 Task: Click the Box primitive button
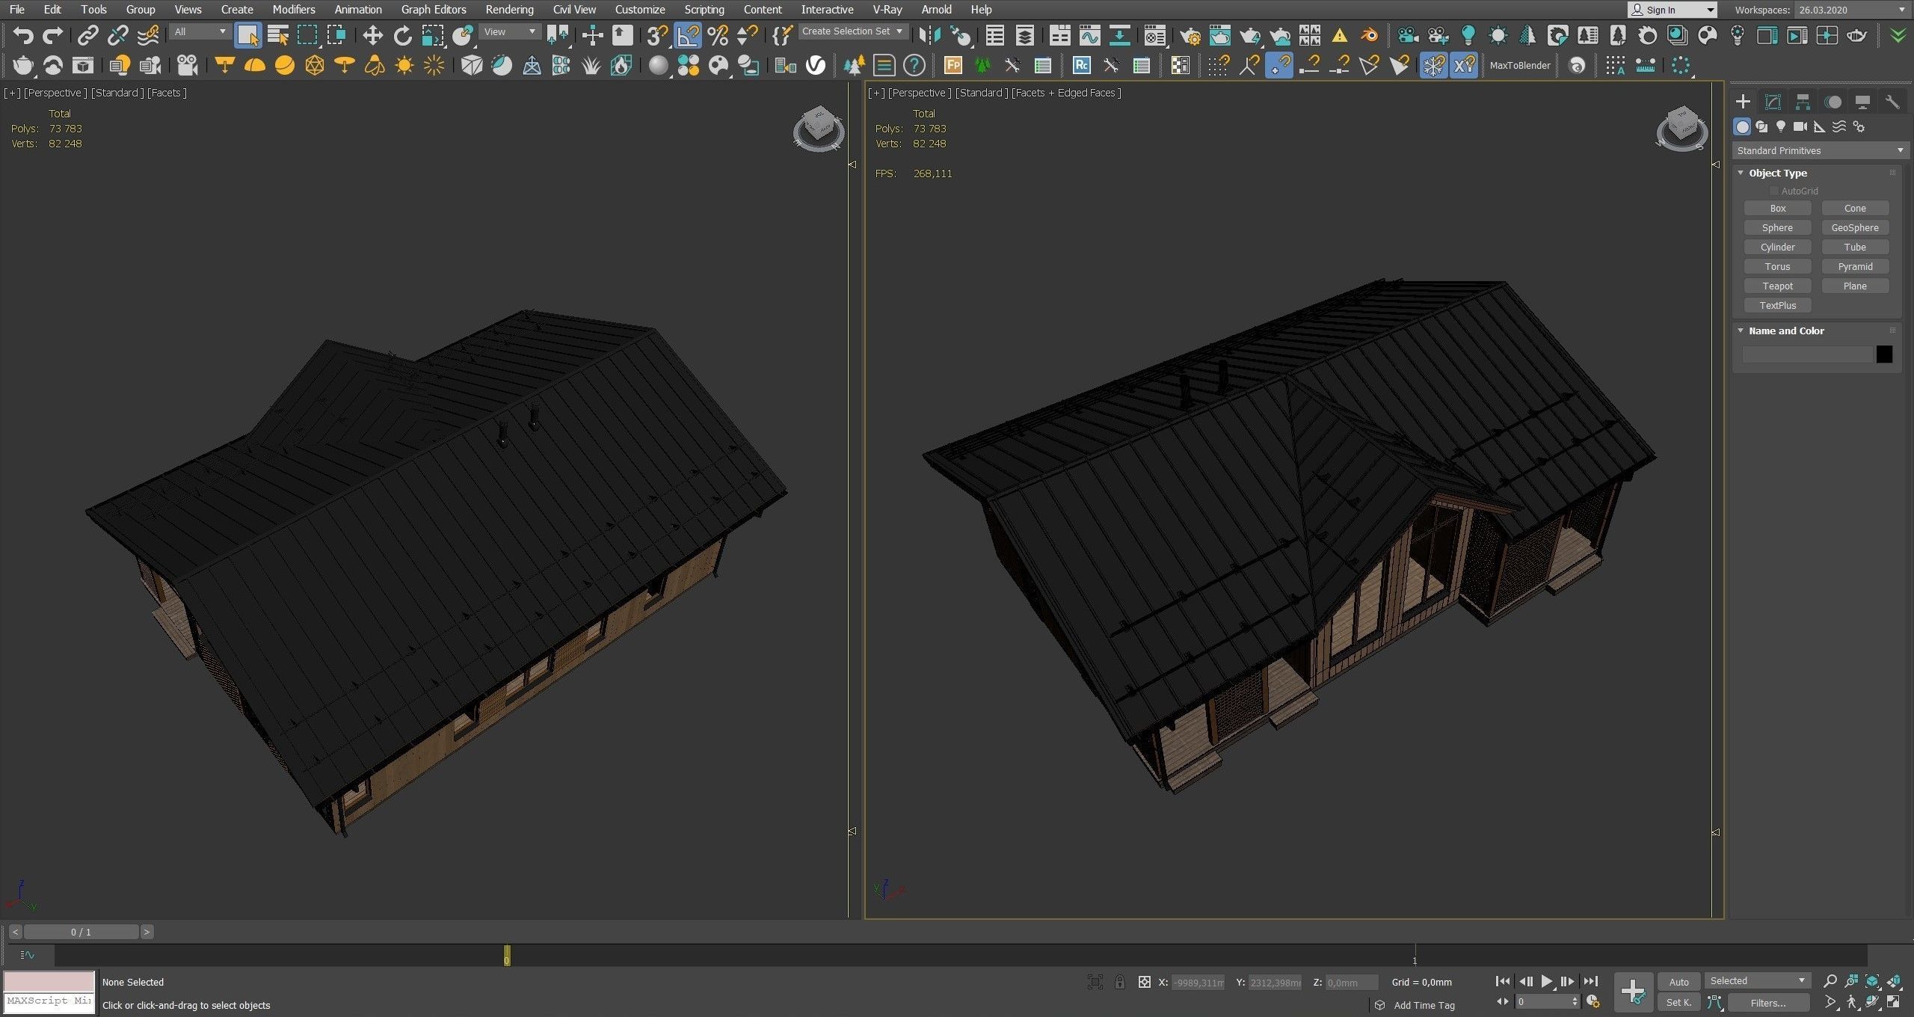pyautogui.click(x=1777, y=209)
